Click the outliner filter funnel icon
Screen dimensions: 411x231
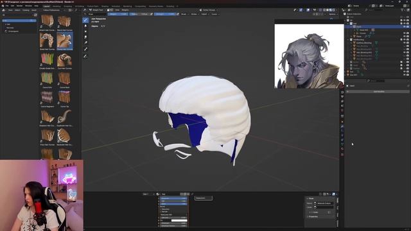402,10
